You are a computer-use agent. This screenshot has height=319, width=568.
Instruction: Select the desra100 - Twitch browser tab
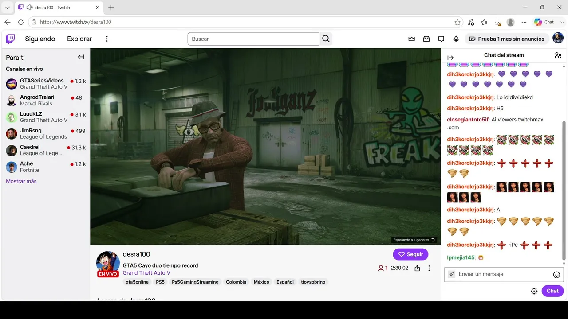pos(59,8)
